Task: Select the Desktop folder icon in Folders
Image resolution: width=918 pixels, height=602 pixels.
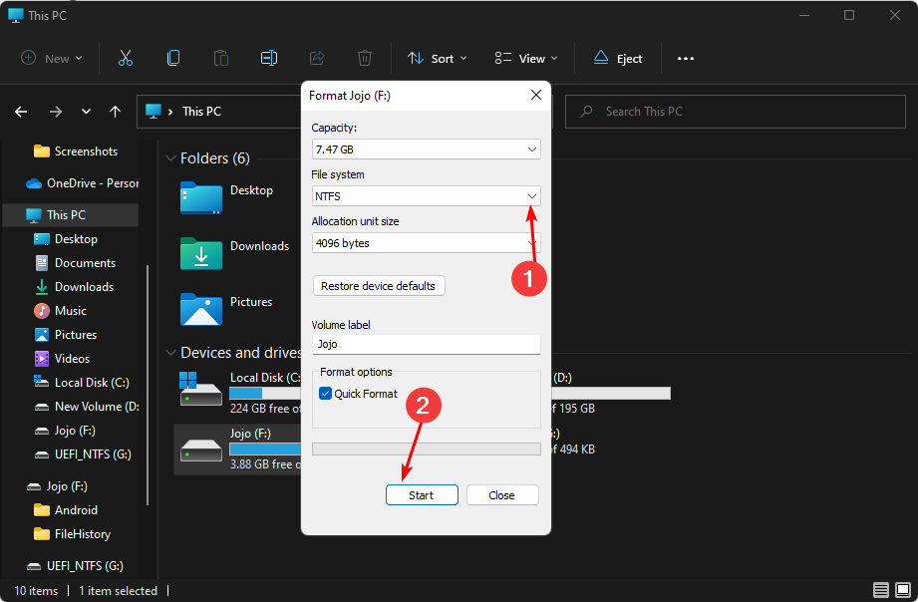Action: tap(200, 198)
